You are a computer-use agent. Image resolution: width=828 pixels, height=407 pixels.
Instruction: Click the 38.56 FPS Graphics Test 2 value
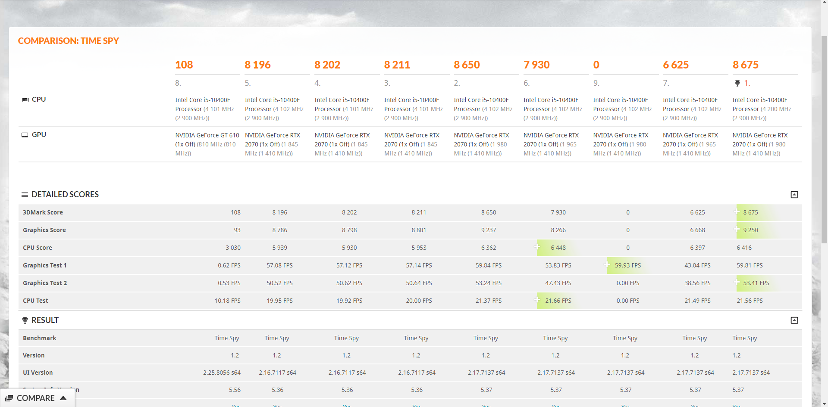697,283
